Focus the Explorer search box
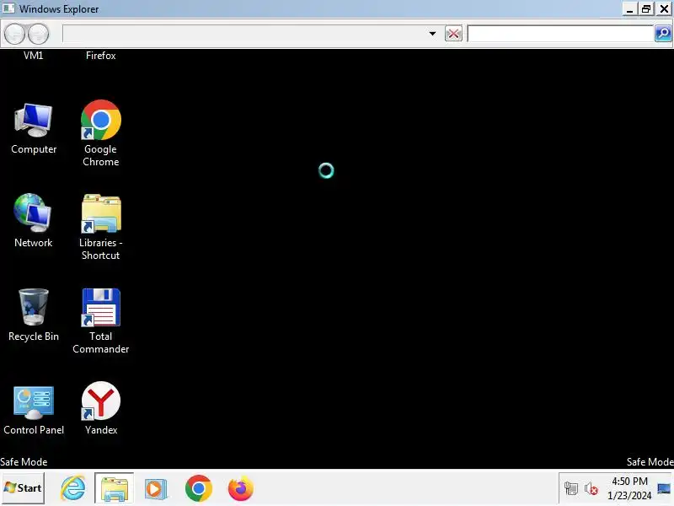The width and height of the screenshot is (674, 506). (x=560, y=34)
